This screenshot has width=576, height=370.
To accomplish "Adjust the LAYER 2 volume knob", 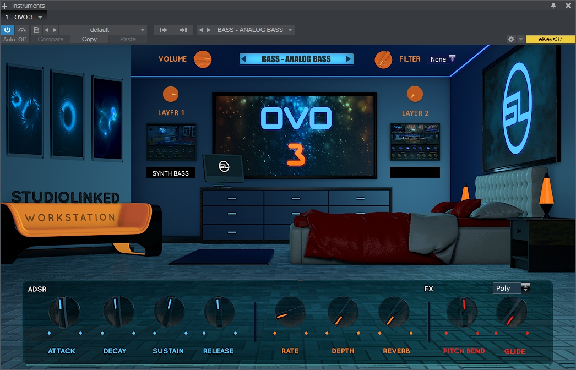I will pyautogui.click(x=415, y=95).
